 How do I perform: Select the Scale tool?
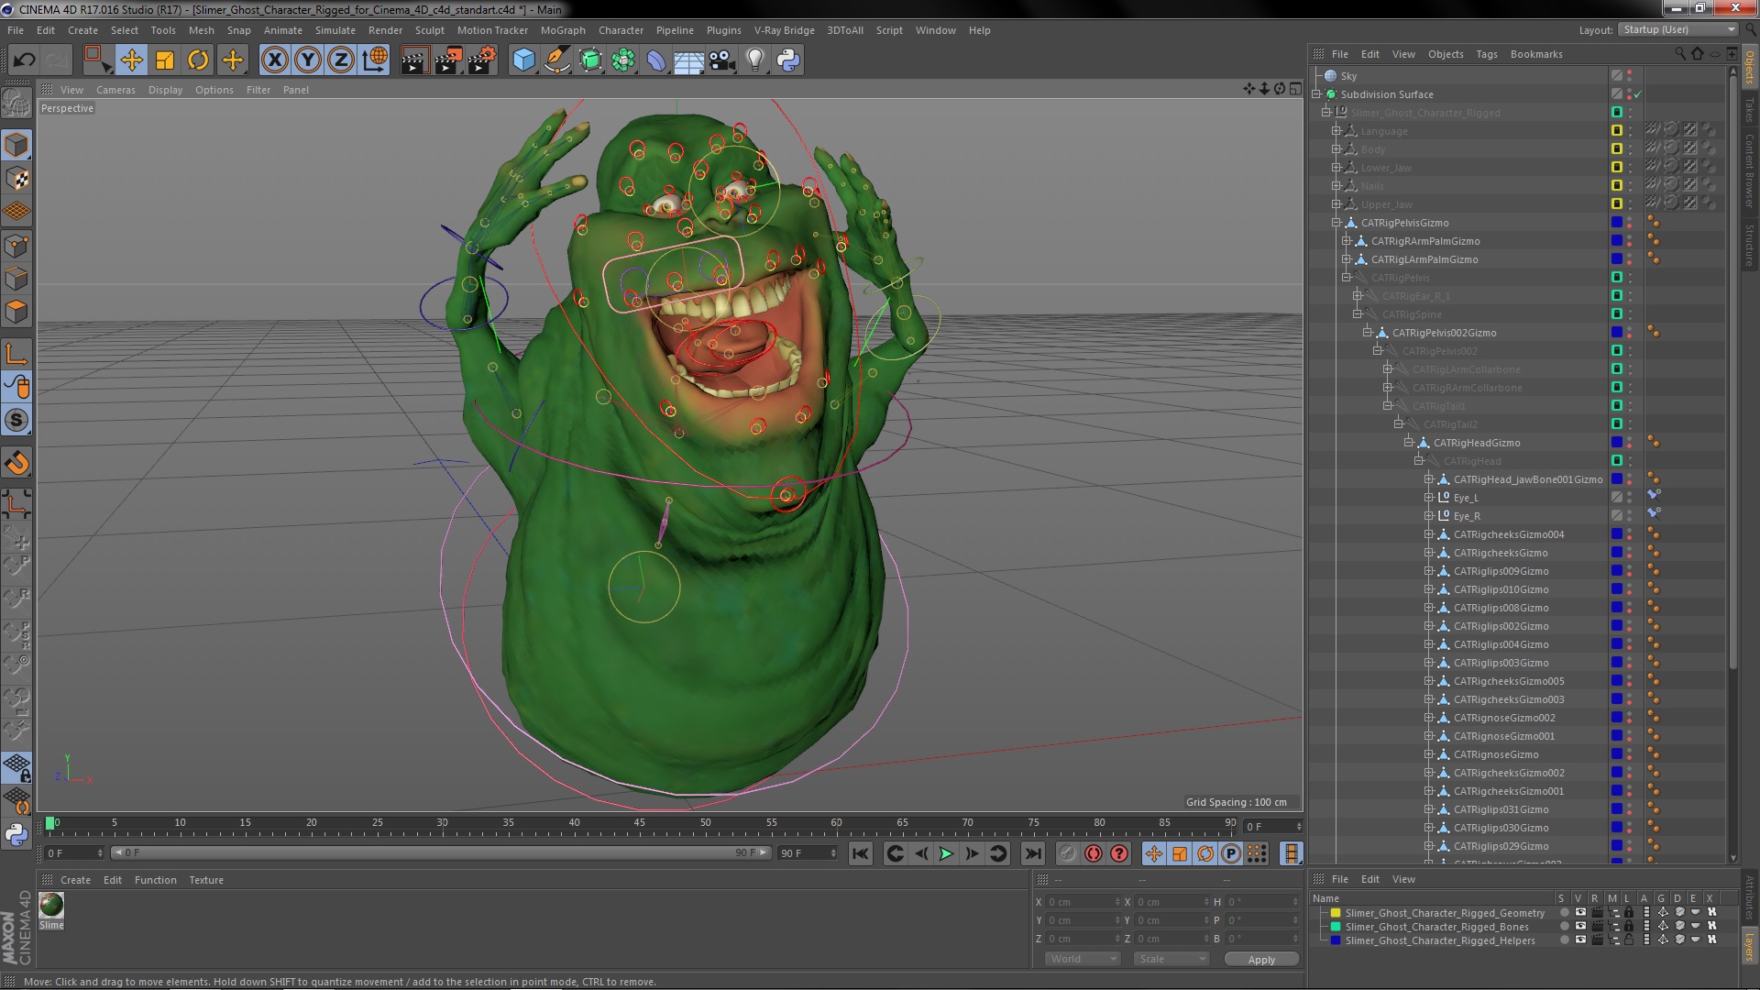(165, 60)
